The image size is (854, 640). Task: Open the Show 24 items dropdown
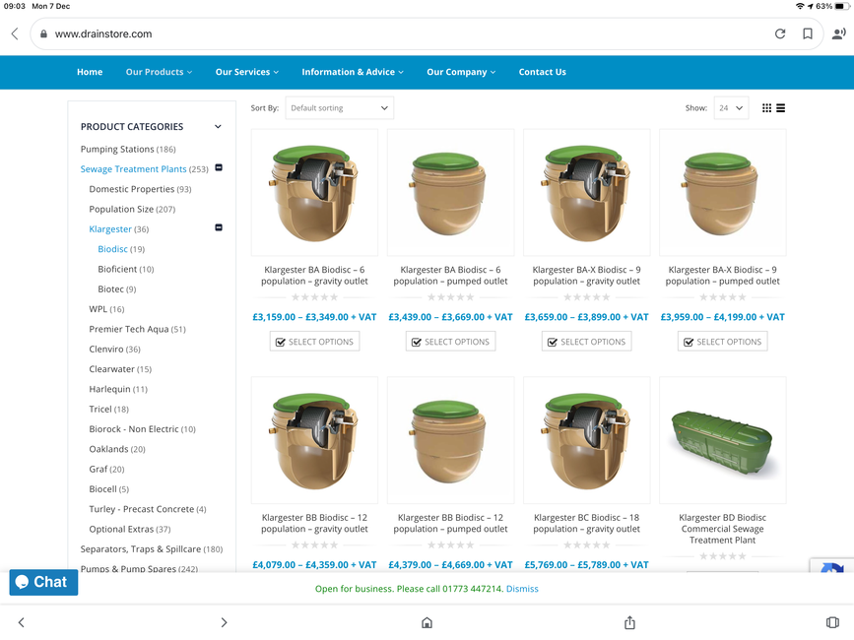(x=731, y=107)
